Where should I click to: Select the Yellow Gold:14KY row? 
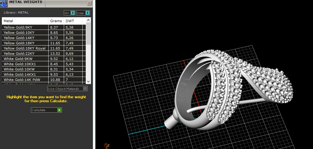click(x=44, y=38)
